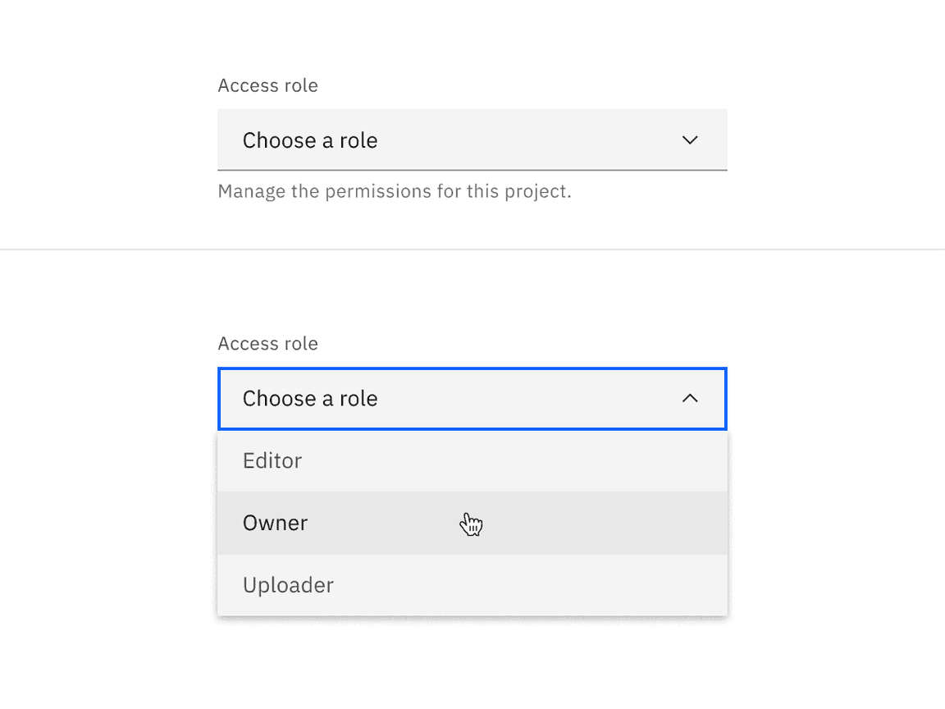Click the last option in the role list

(x=472, y=585)
